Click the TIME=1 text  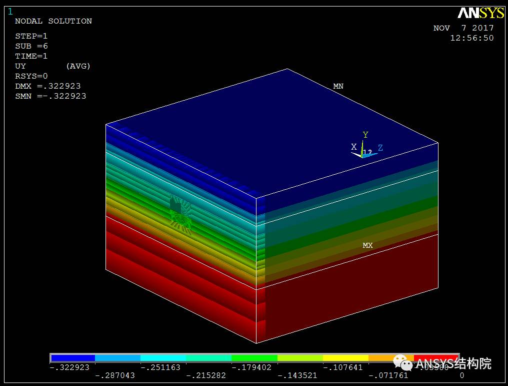coord(31,56)
